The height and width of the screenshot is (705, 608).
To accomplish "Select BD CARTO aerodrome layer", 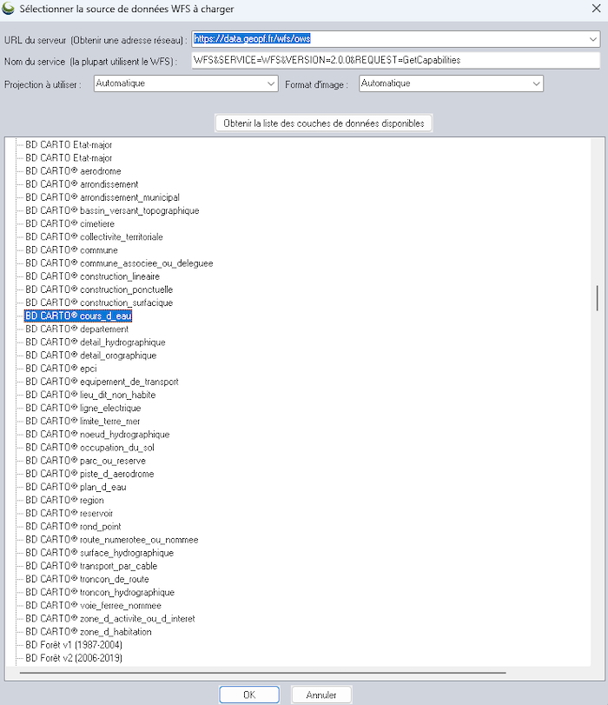I will tap(73, 171).
